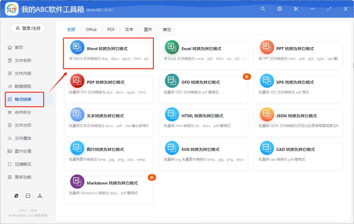The image size is (354, 224).
Task: Click the scissors icon in title bar
Action: pos(296,9)
